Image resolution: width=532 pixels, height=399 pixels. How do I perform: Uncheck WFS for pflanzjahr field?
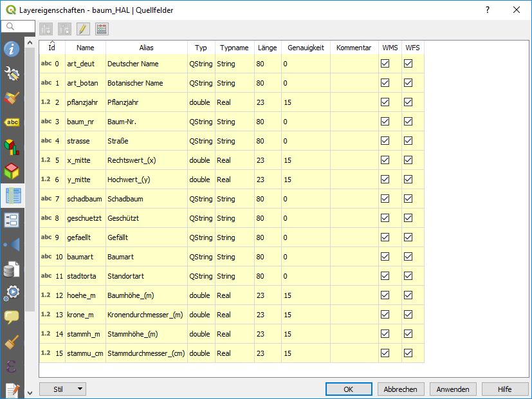click(408, 102)
